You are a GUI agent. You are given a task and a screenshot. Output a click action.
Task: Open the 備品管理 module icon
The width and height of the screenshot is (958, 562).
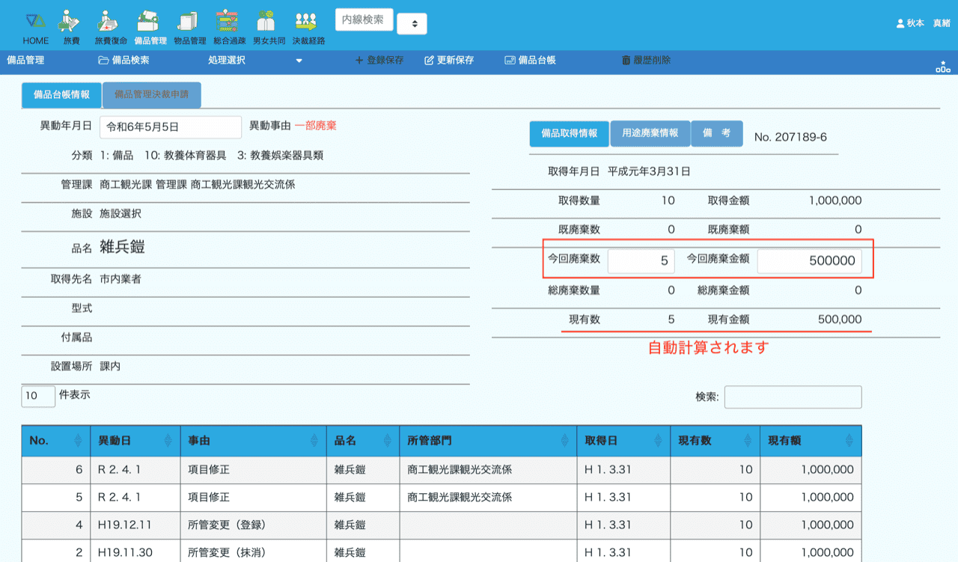(150, 21)
